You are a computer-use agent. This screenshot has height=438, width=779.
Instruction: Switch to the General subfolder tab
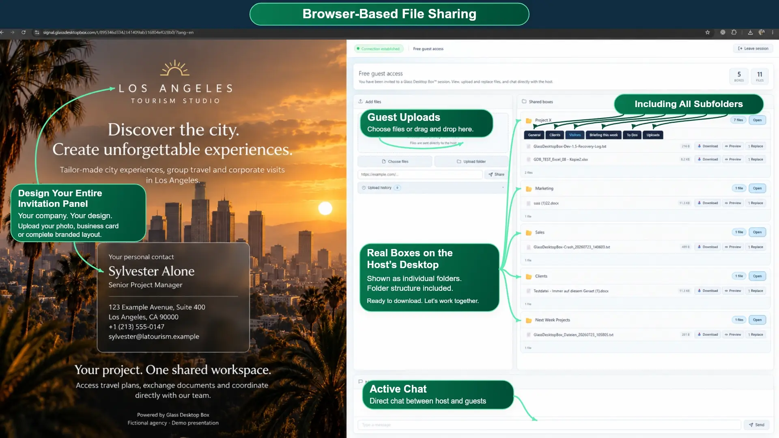point(534,135)
